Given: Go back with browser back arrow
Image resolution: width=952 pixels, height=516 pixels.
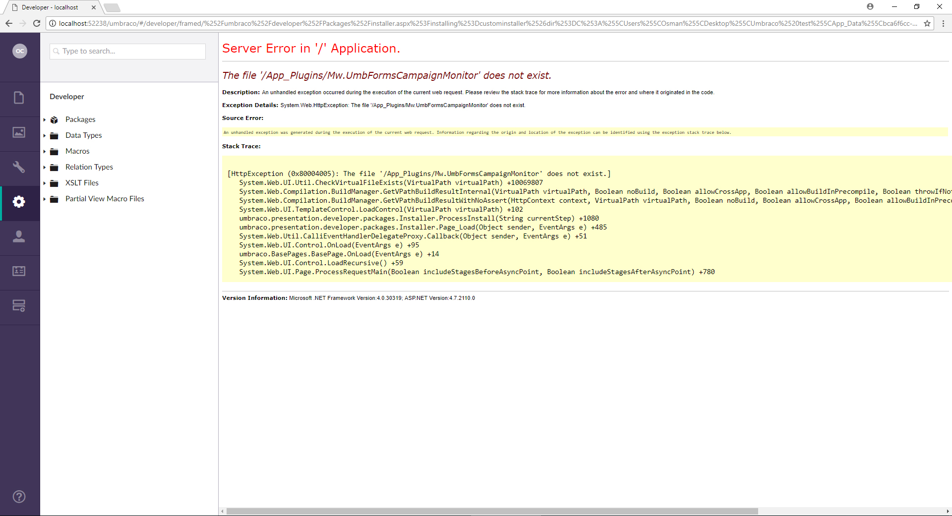Looking at the screenshot, I should click(x=9, y=23).
